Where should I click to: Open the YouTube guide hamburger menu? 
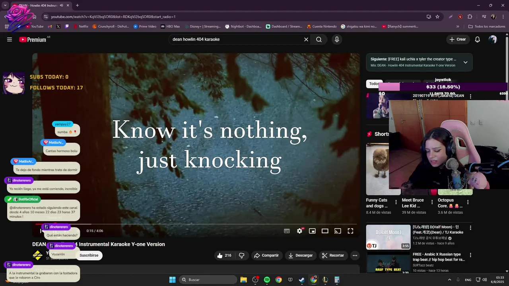10,39
